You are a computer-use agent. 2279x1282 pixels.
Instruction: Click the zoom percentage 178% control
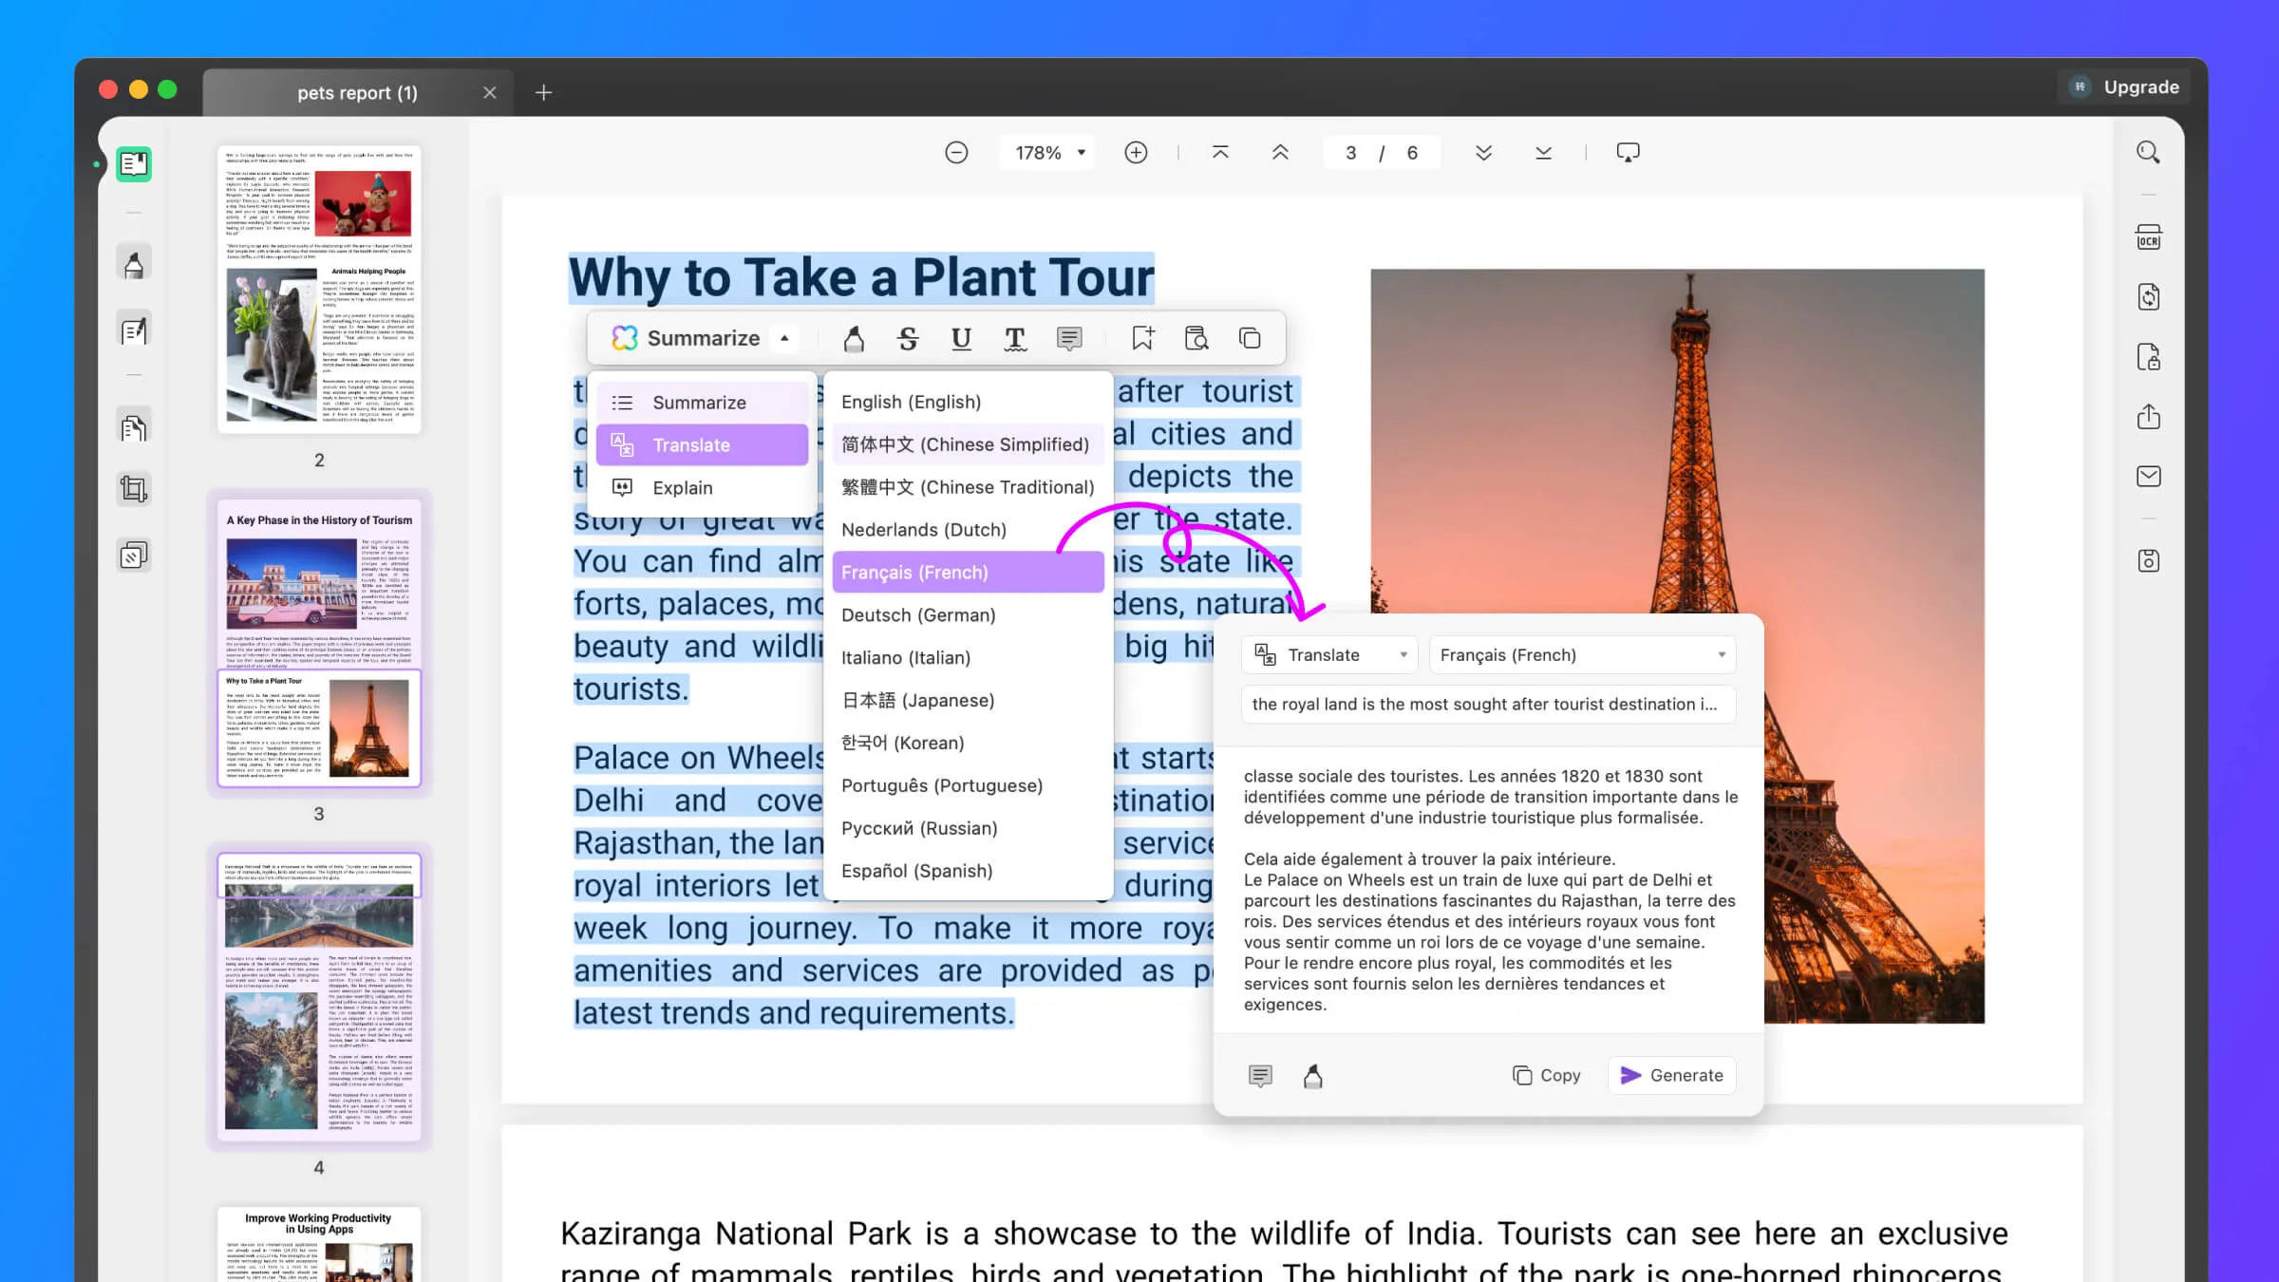pos(1045,152)
